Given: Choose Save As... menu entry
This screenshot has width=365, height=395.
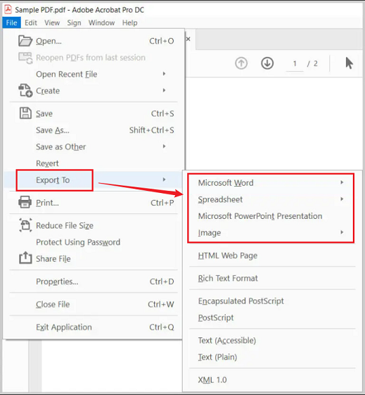Looking at the screenshot, I should click(x=94, y=130).
